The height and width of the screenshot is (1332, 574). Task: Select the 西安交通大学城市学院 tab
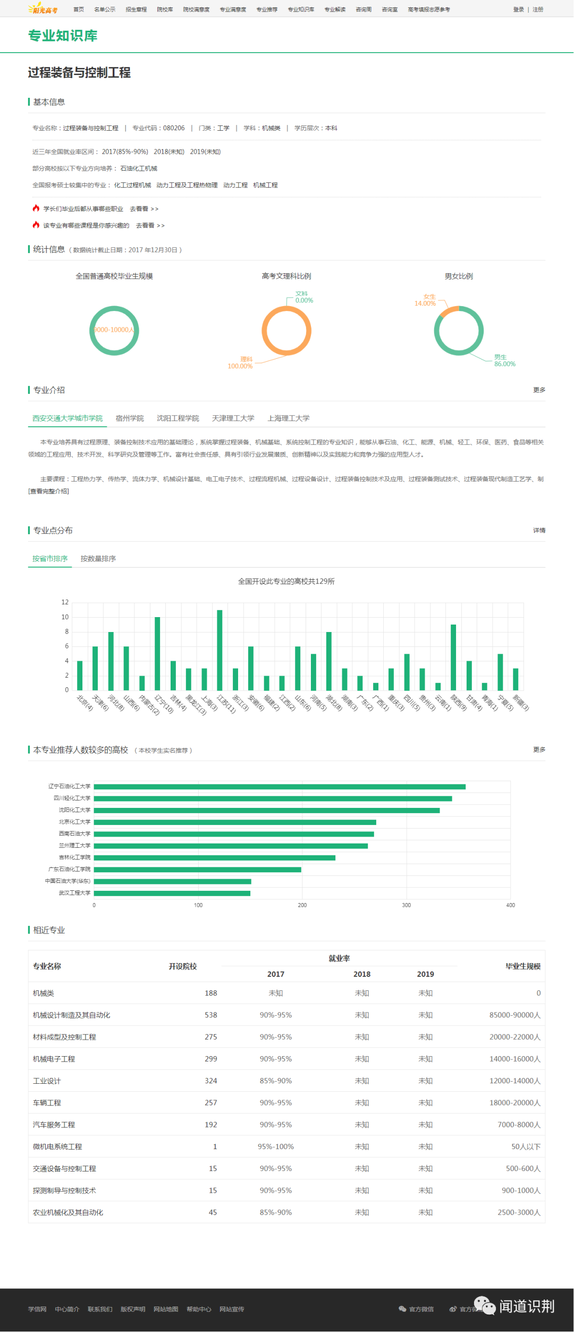click(x=67, y=418)
